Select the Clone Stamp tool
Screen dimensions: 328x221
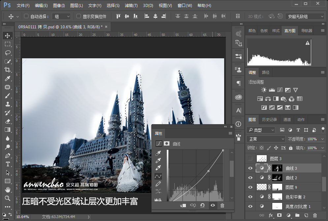[8, 104]
